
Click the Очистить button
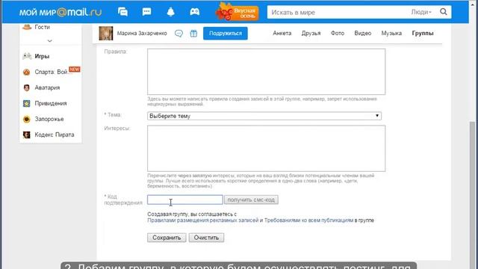click(206, 238)
